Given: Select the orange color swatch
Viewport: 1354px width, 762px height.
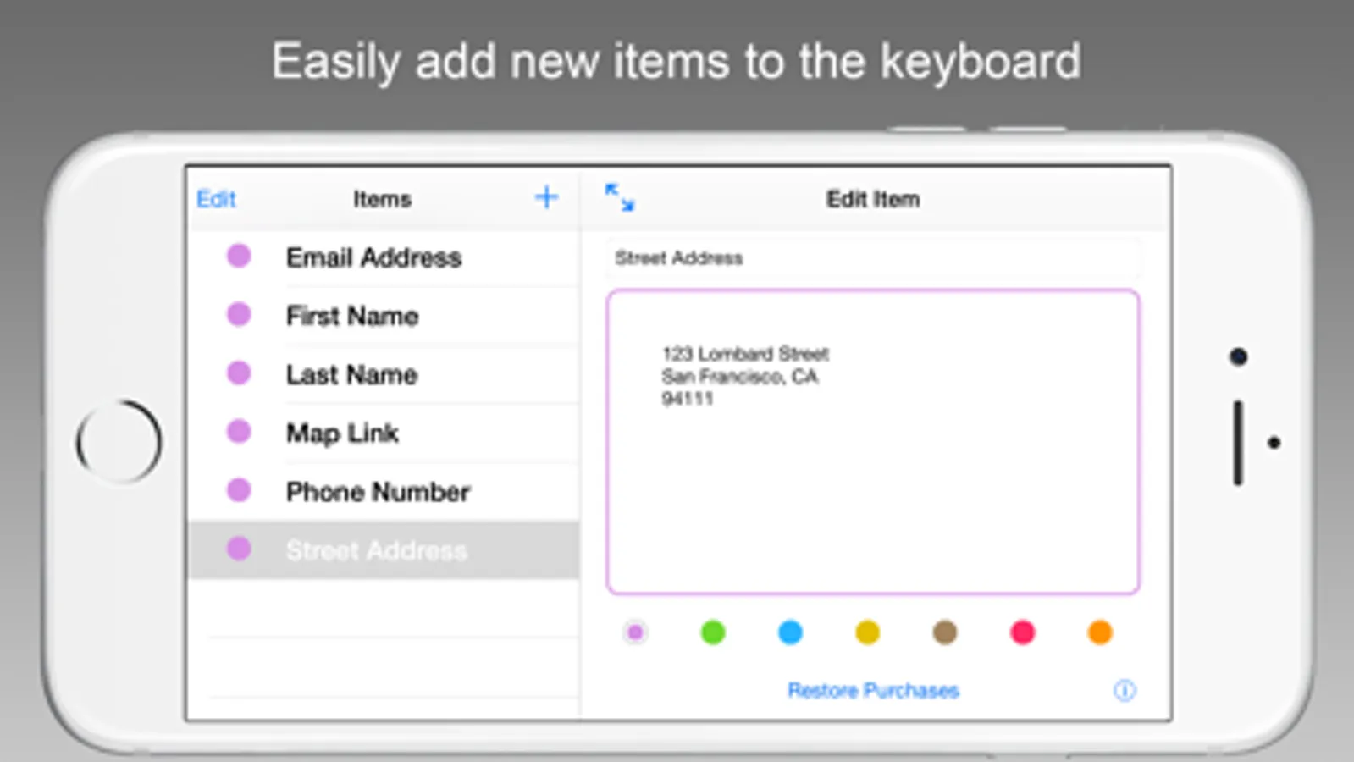Looking at the screenshot, I should (1100, 632).
